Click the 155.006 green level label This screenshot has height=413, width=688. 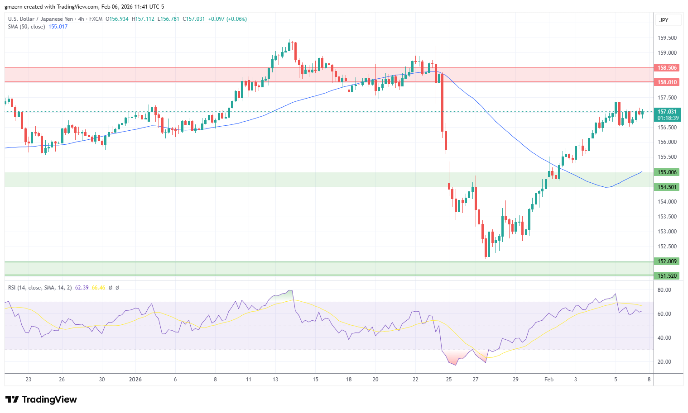[667, 172]
